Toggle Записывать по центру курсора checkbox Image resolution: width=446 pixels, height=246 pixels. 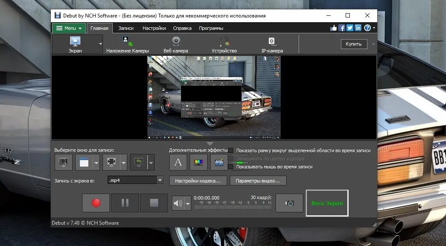(231, 159)
